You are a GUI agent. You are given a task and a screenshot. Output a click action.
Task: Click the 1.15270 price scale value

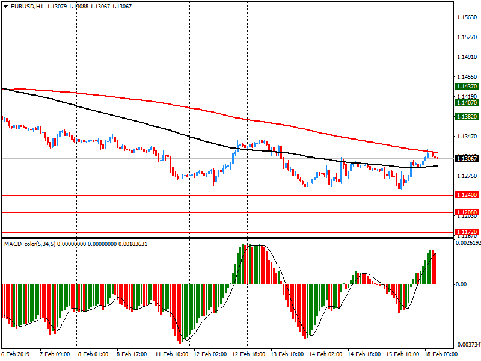tap(467, 37)
